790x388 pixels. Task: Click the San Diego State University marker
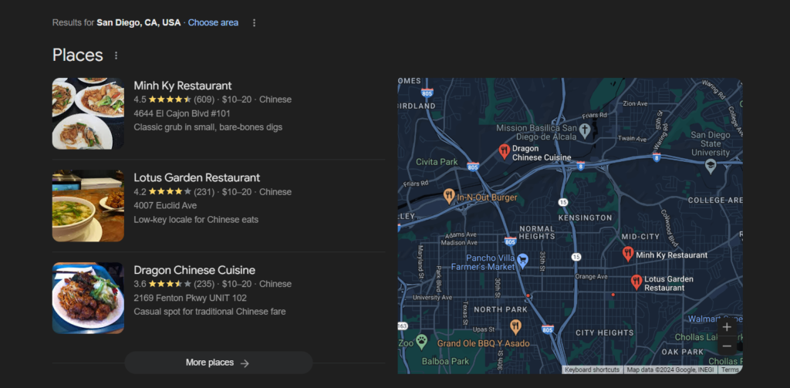(711, 165)
